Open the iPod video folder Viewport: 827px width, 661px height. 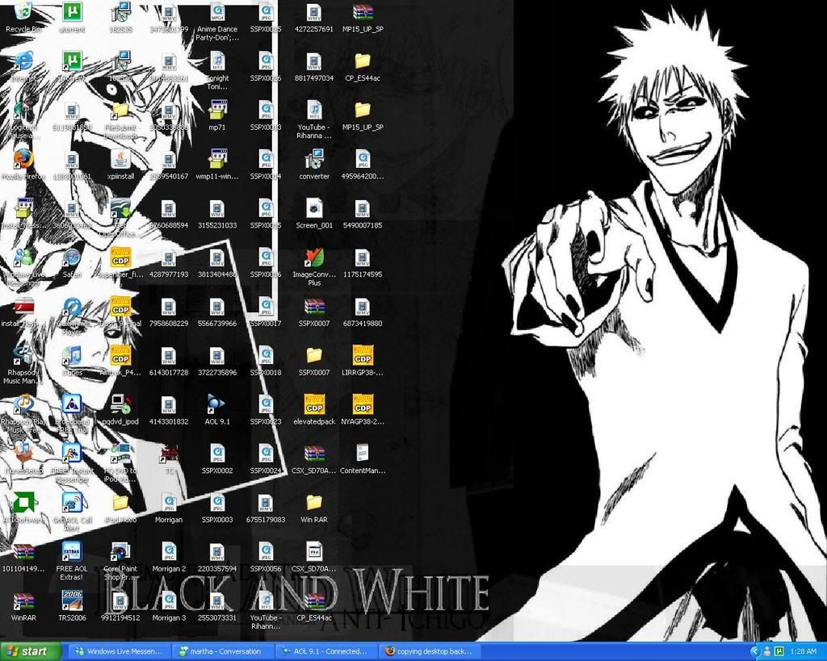(120, 507)
